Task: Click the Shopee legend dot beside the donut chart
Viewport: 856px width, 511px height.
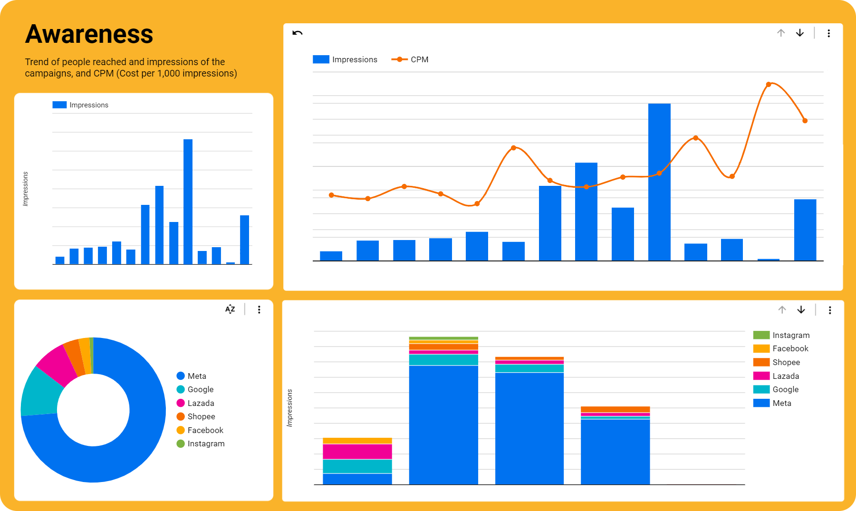Action: click(181, 416)
